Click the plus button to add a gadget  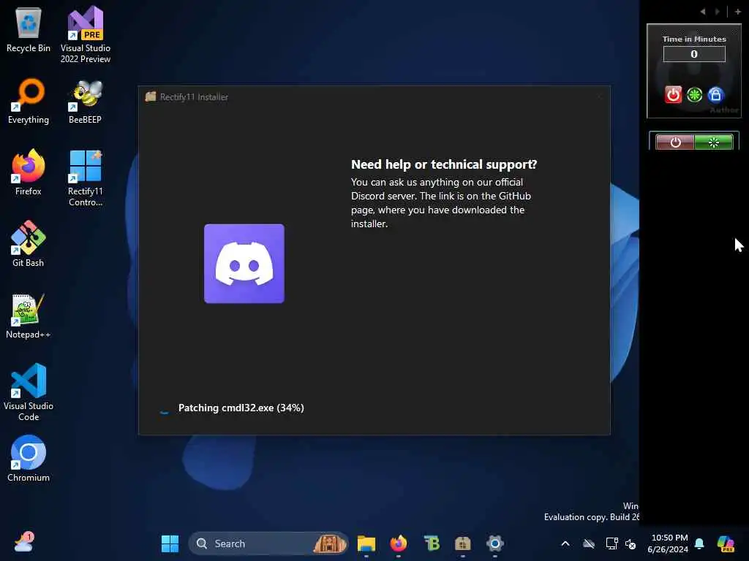[737, 12]
